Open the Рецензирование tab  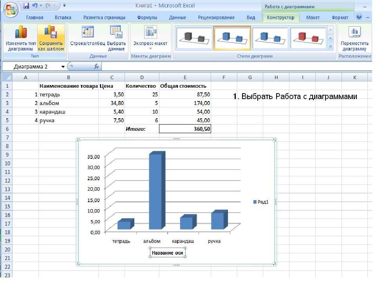216,18
